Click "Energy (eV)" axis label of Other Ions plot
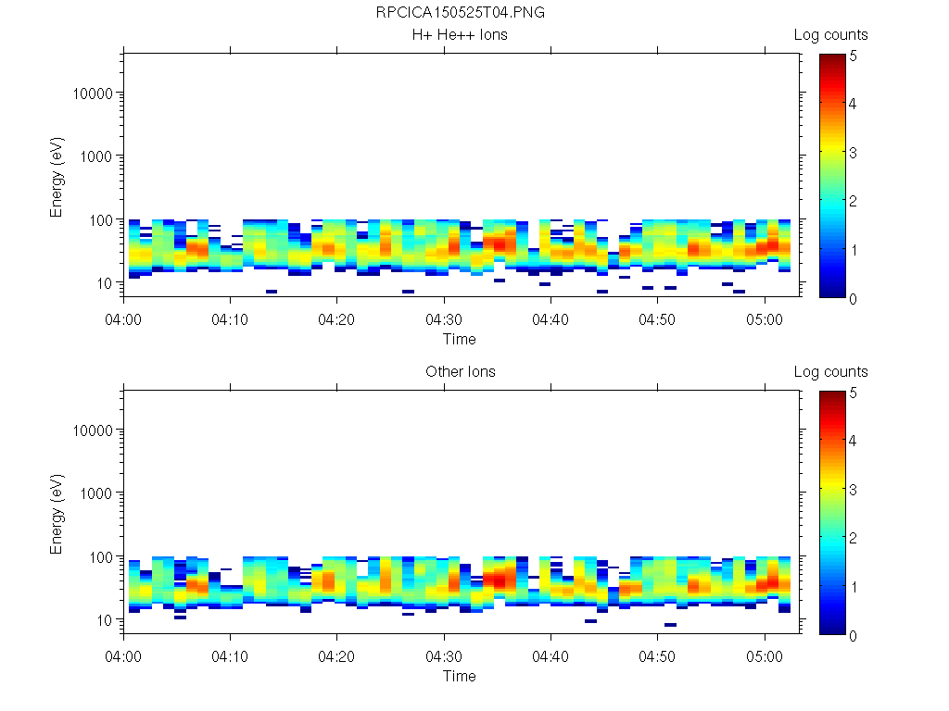 click(57, 514)
